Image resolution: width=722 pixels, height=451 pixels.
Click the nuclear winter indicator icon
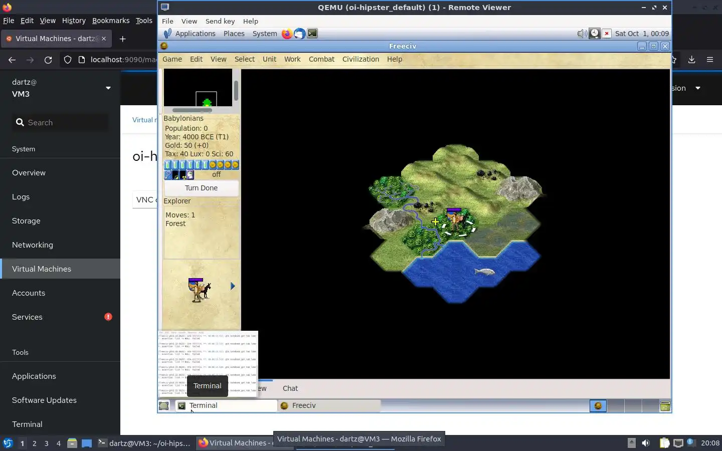[183, 175]
